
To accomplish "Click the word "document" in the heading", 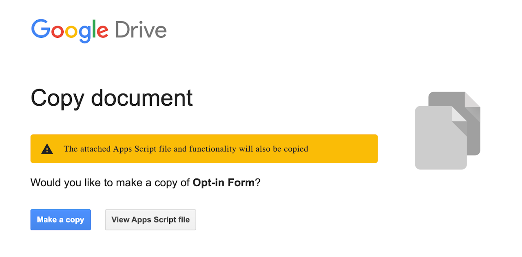I will (142, 98).
